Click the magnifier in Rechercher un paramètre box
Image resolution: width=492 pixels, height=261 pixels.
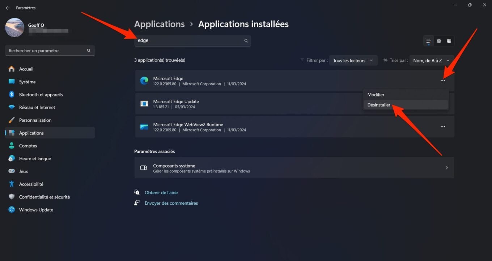(x=89, y=51)
